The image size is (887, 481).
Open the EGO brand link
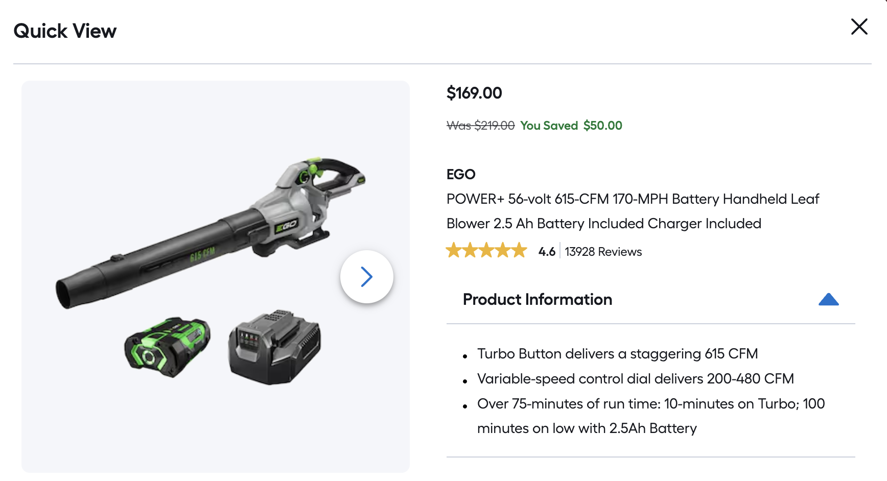[460, 175]
